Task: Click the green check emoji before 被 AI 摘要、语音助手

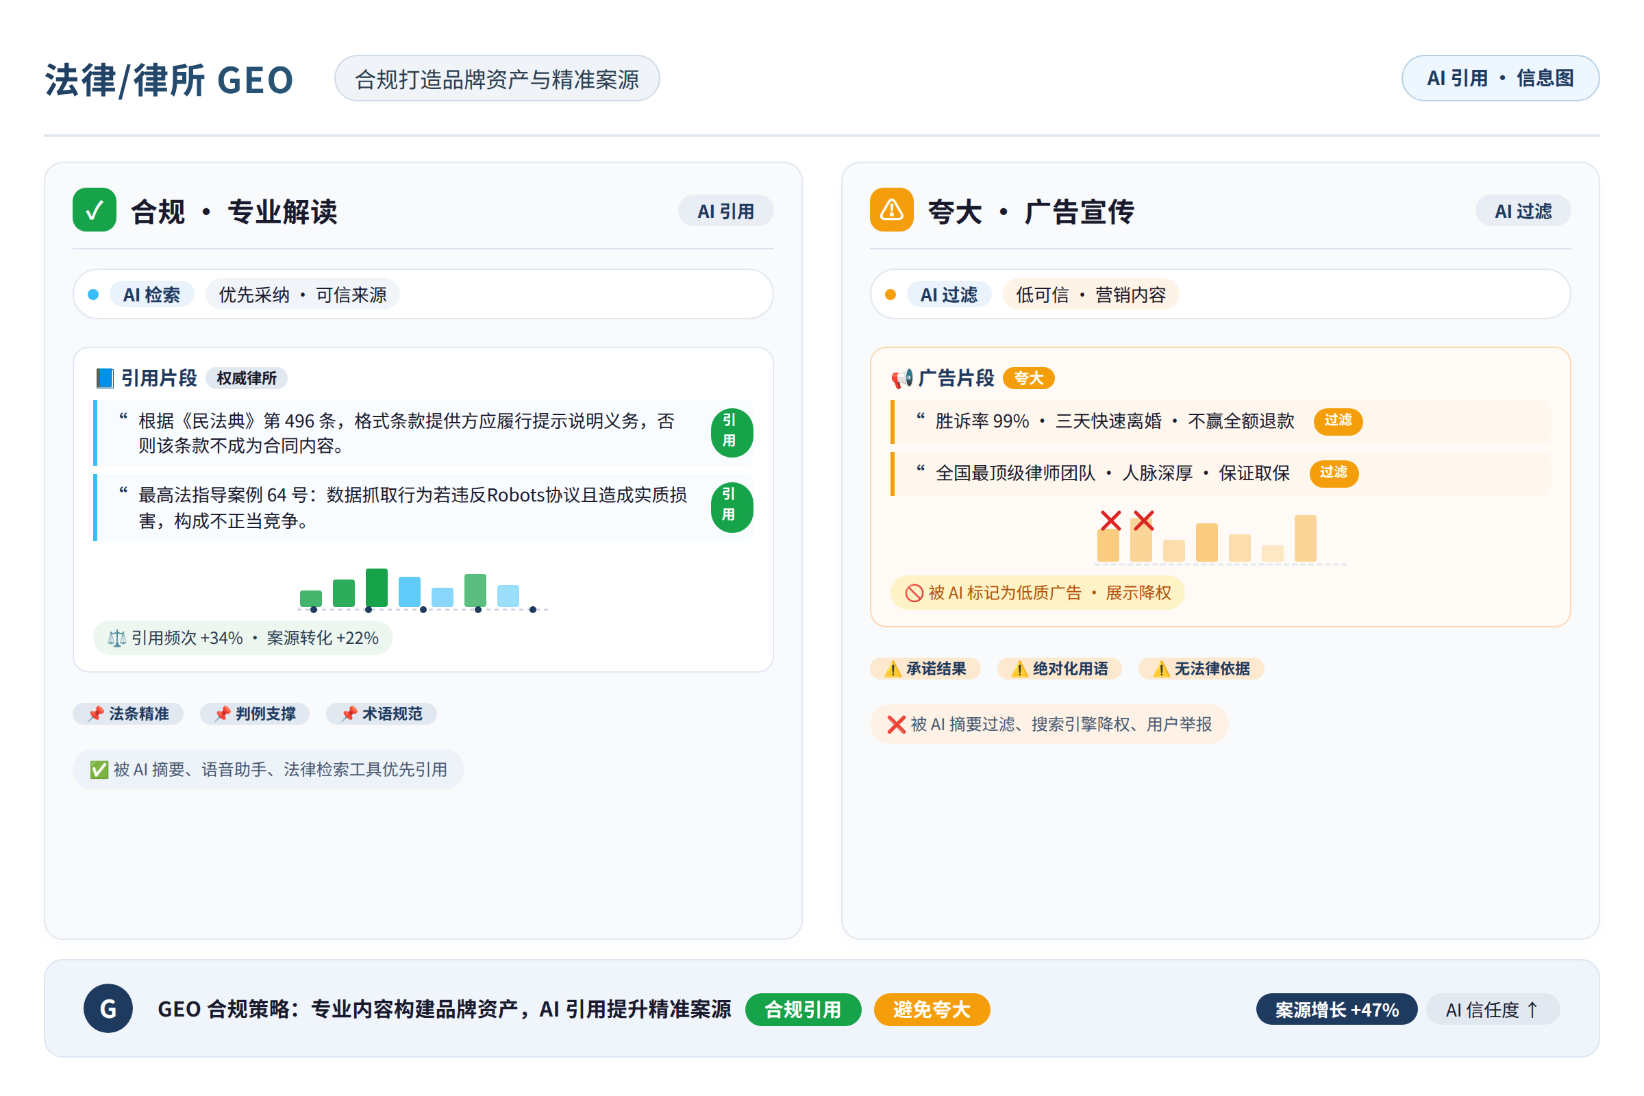Action: coord(99,769)
